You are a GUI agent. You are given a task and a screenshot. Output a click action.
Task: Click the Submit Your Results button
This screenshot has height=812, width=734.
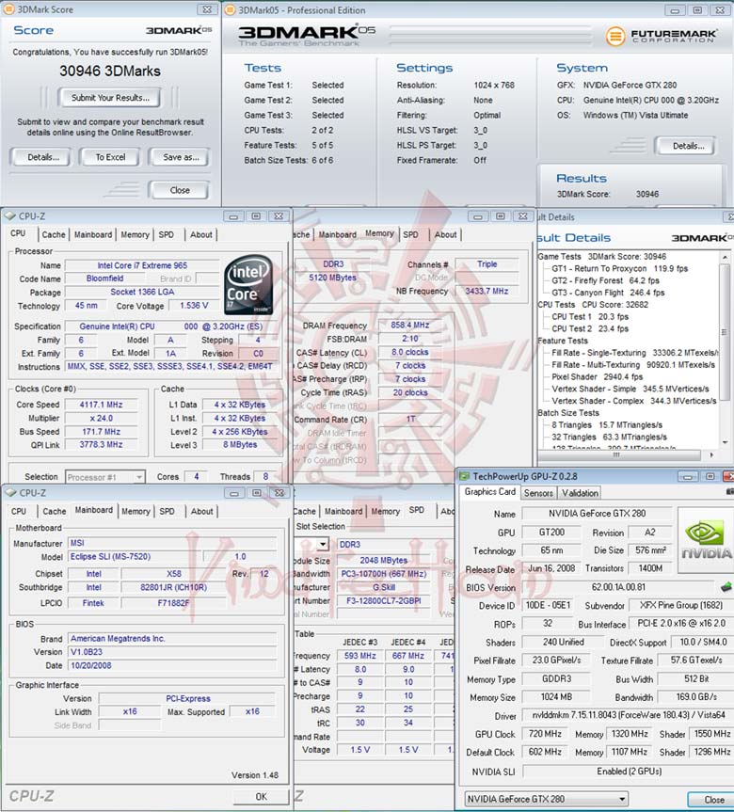[x=110, y=97]
